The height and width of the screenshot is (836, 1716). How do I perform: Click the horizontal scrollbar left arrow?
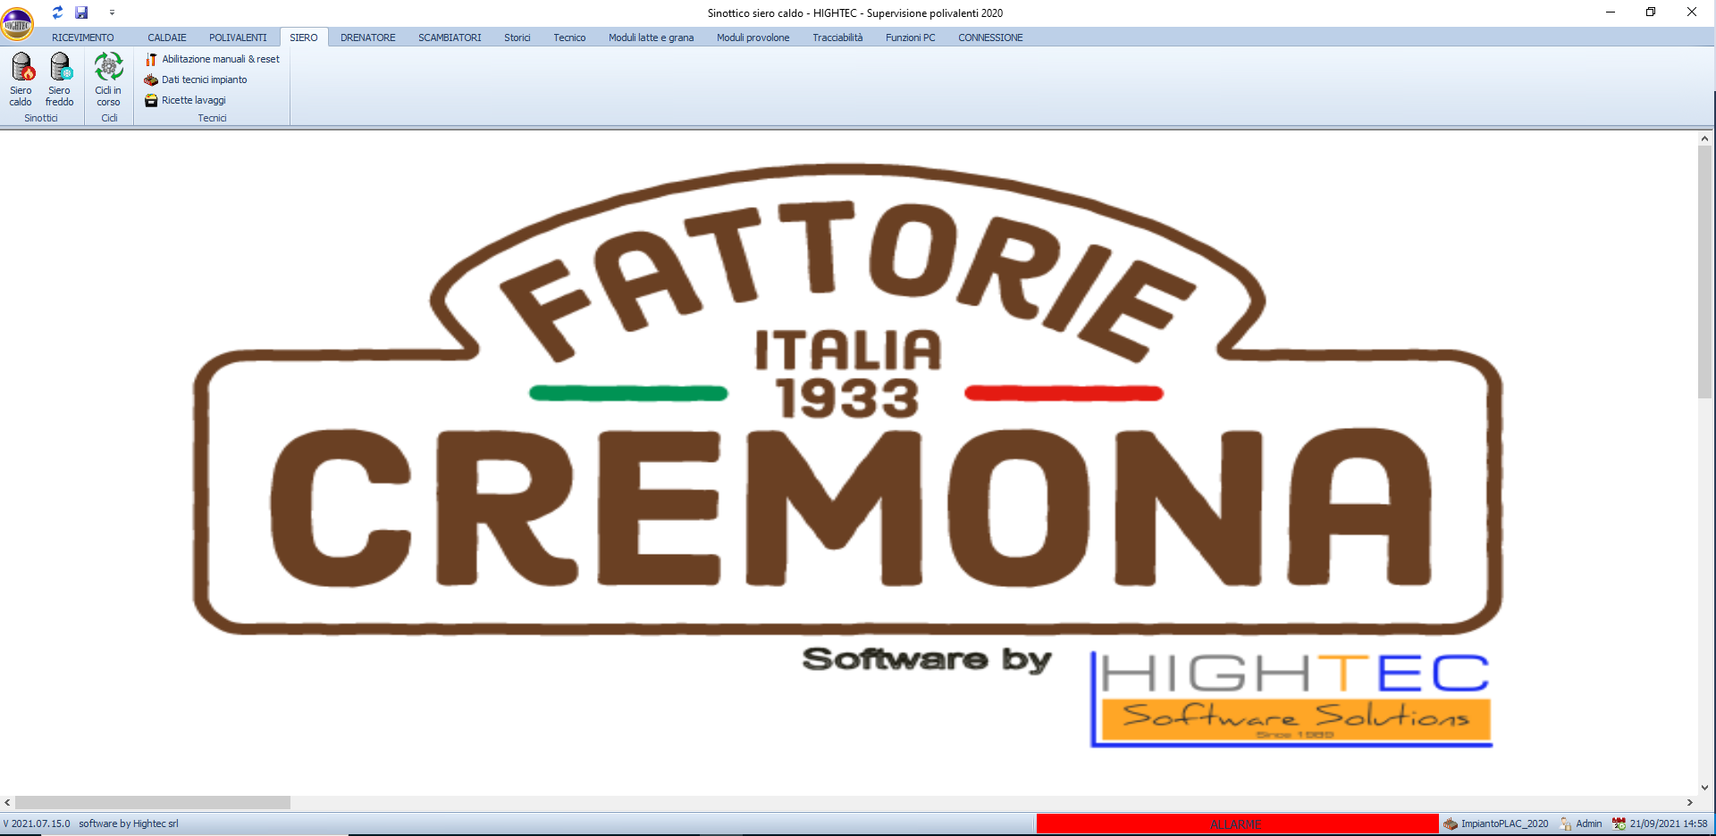coord(7,802)
